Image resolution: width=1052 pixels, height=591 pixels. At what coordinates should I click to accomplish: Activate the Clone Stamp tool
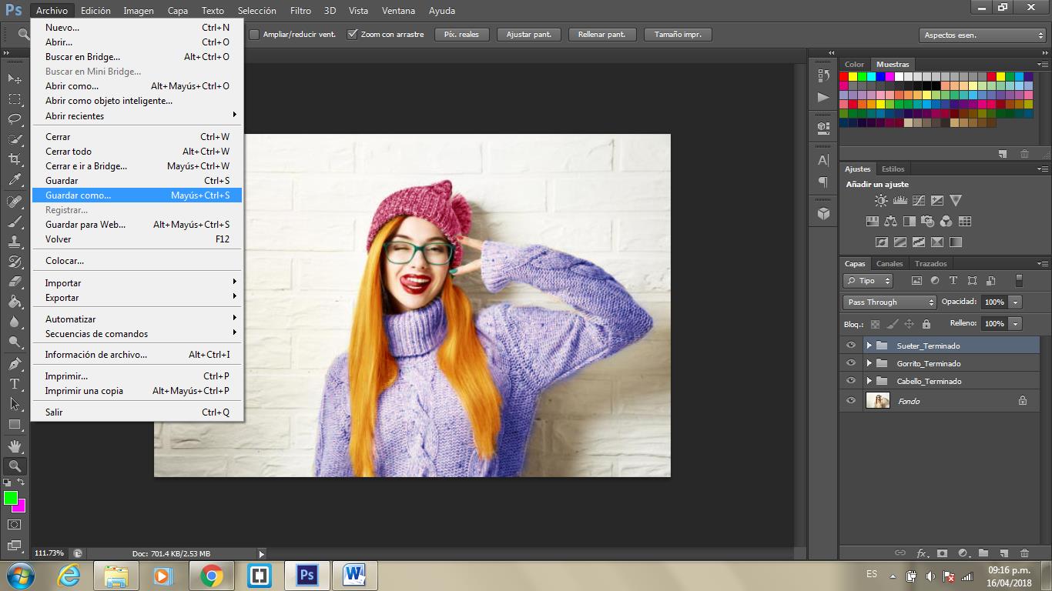15,241
